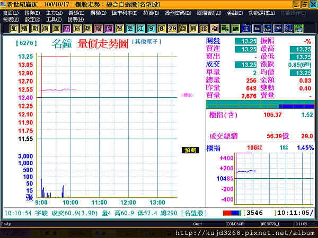Click the stock code [6276] label
The width and height of the screenshot is (318, 238).
26,43
